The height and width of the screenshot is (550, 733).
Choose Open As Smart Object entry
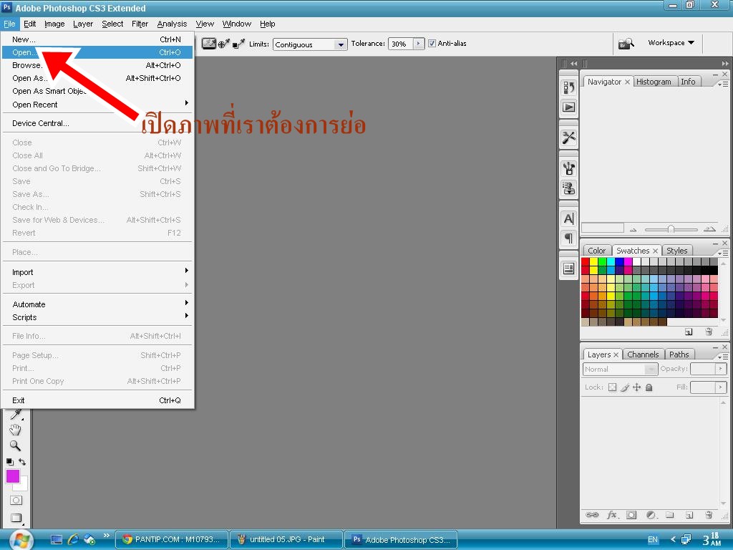pyautogui.click(x=97, y=91)
